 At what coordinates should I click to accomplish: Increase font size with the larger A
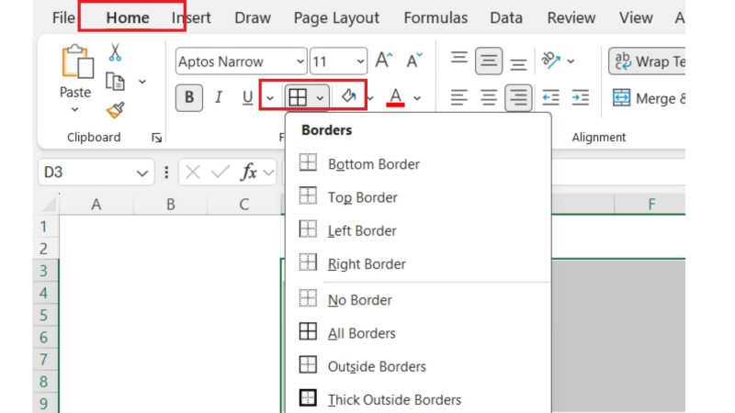click(384, 61)
